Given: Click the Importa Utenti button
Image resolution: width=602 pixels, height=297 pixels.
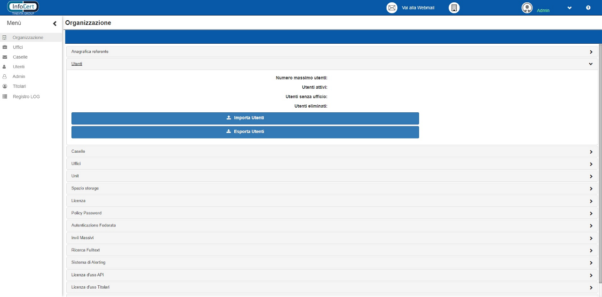Looking at the screenshot, I should click(x=245, y=118).
